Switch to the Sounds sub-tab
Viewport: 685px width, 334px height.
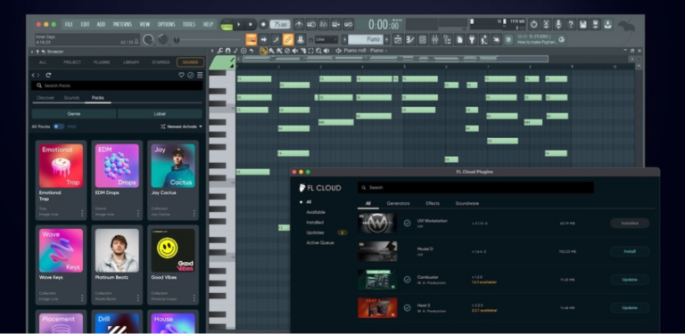(71, 98)
